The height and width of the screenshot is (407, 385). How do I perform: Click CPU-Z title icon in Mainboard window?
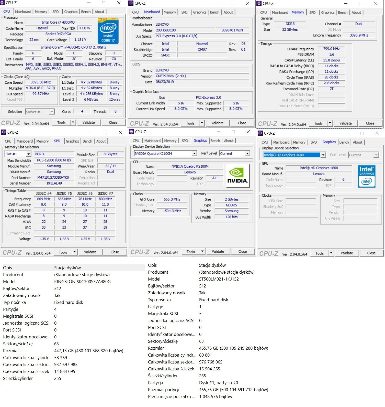coord(131,3)
